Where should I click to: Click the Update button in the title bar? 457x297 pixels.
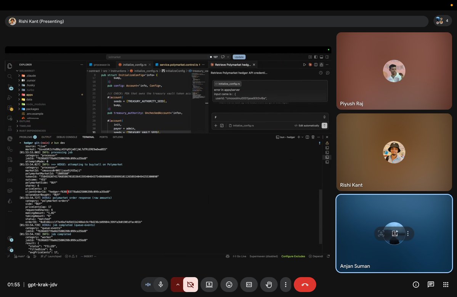click(x=239, y=57)
